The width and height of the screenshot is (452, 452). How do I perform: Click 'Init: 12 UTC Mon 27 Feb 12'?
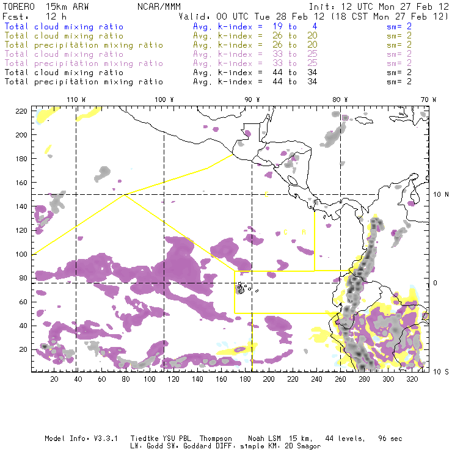tap(379, 7)
